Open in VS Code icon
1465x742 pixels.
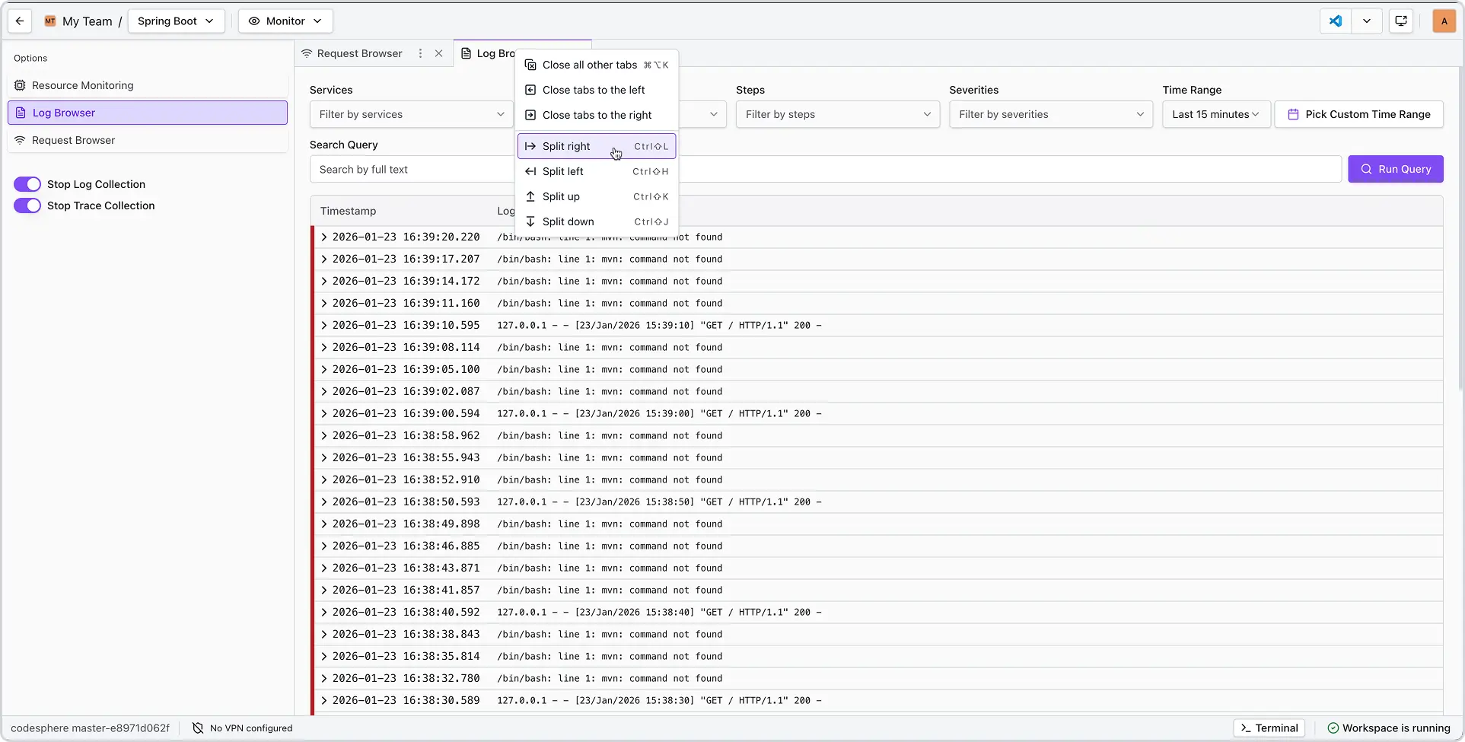(x=1336, y=21)
